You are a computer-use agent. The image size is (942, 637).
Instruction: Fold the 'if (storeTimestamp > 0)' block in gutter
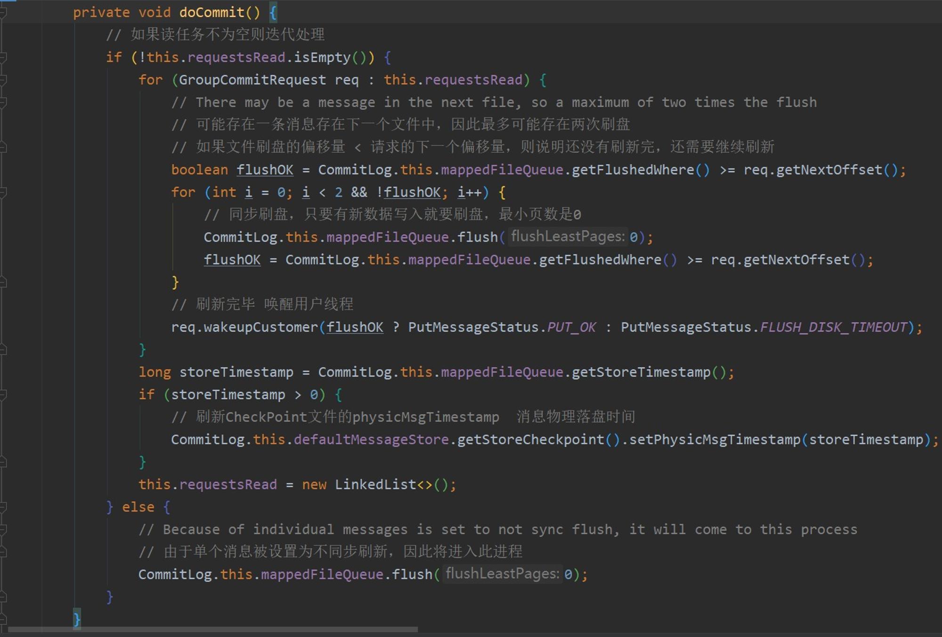2,395
